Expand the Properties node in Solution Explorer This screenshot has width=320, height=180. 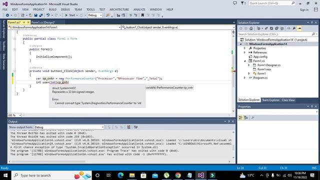[244, 48]
